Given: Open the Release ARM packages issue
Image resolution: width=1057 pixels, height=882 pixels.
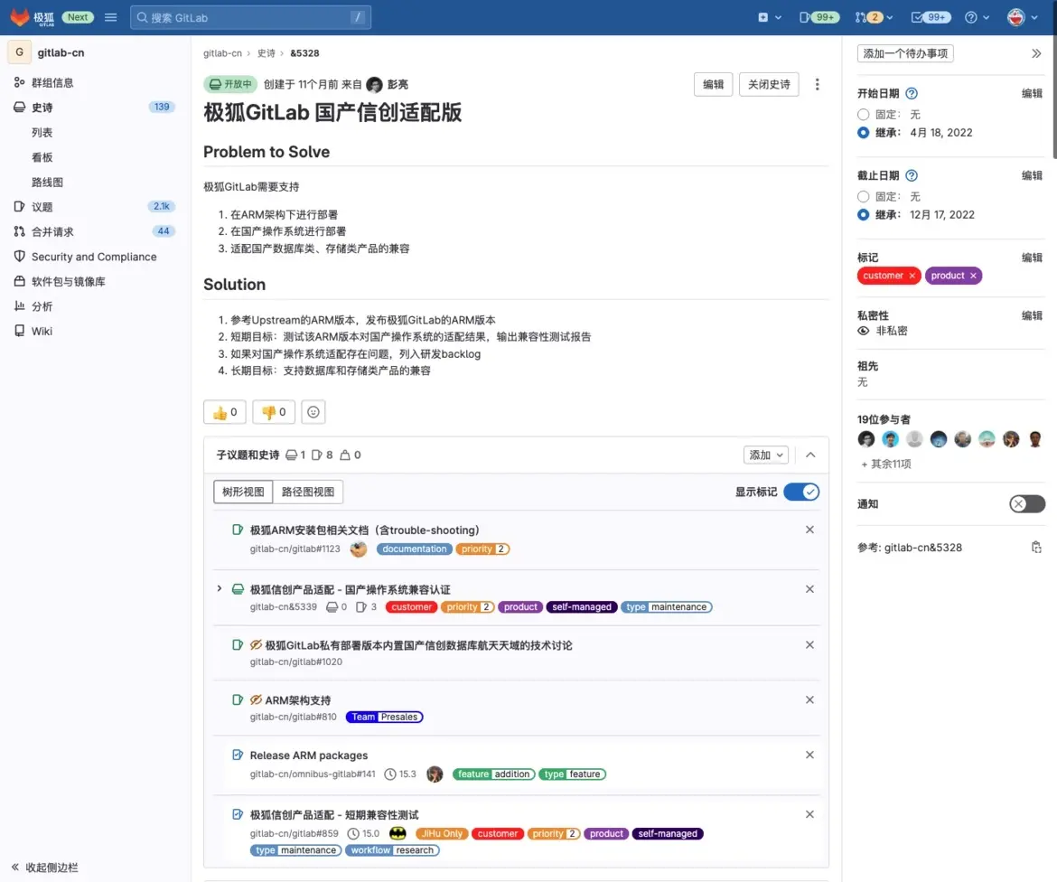Looking at the screenshot, I should pos(309,755).
